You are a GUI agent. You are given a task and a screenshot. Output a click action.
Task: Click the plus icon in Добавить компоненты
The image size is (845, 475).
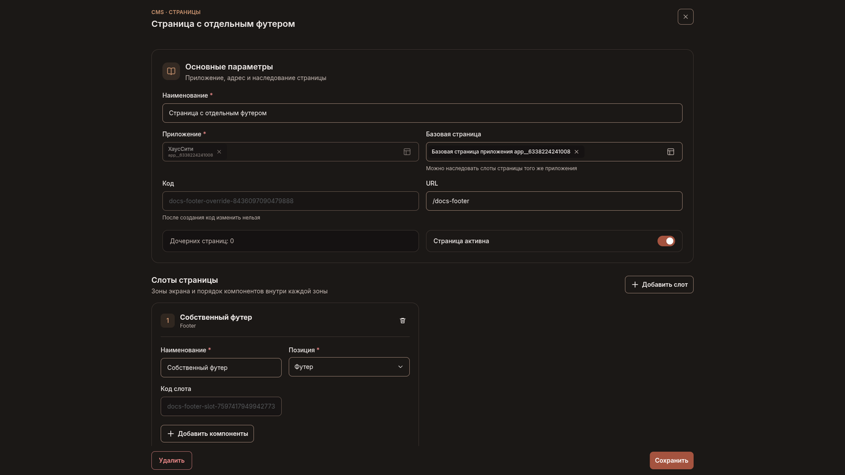point(171,434)
